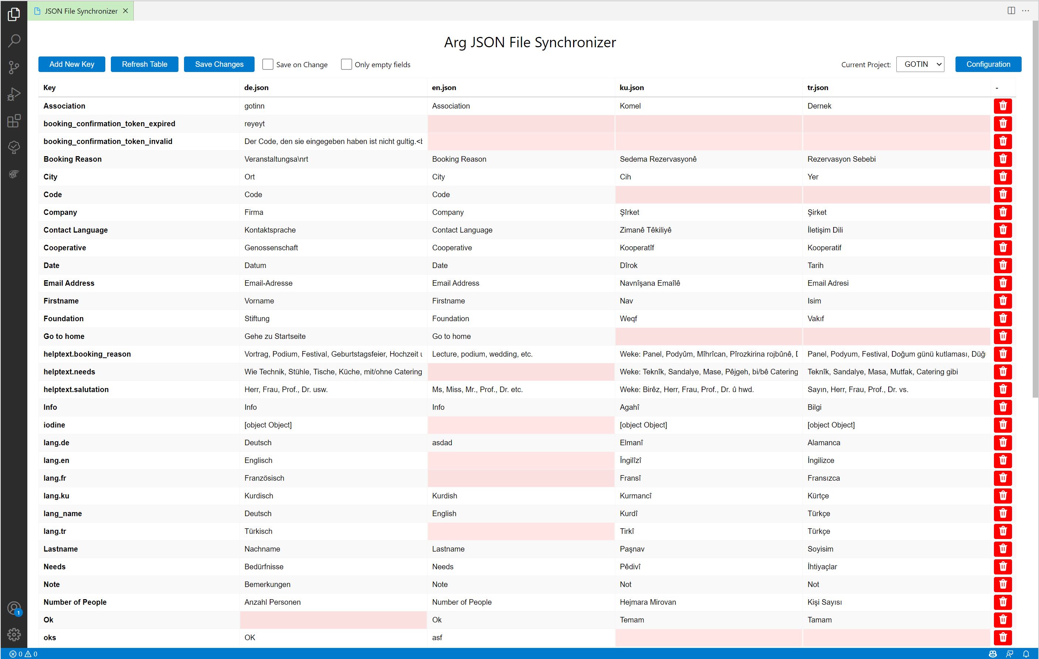Screen dimensions: 1039x659
Task: Click the "Refresh Table" button
Action: (144, 64)
